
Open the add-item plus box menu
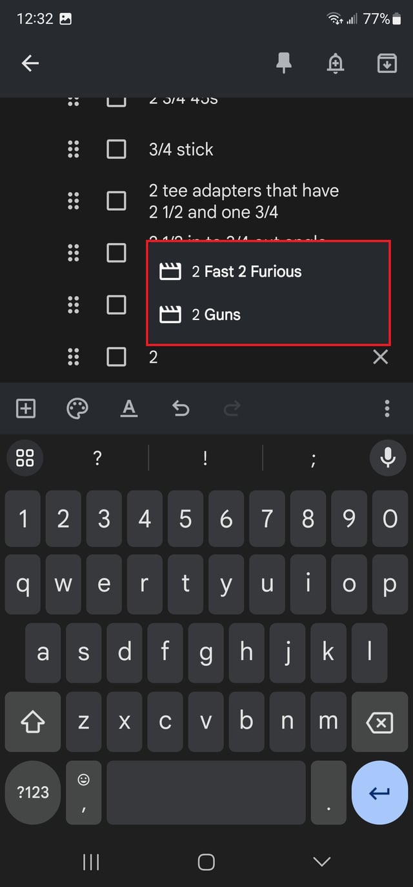[x=25, y=408]
